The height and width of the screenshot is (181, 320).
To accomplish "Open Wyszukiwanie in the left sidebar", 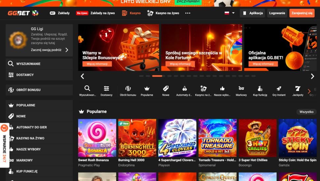I will pos(39,64).
